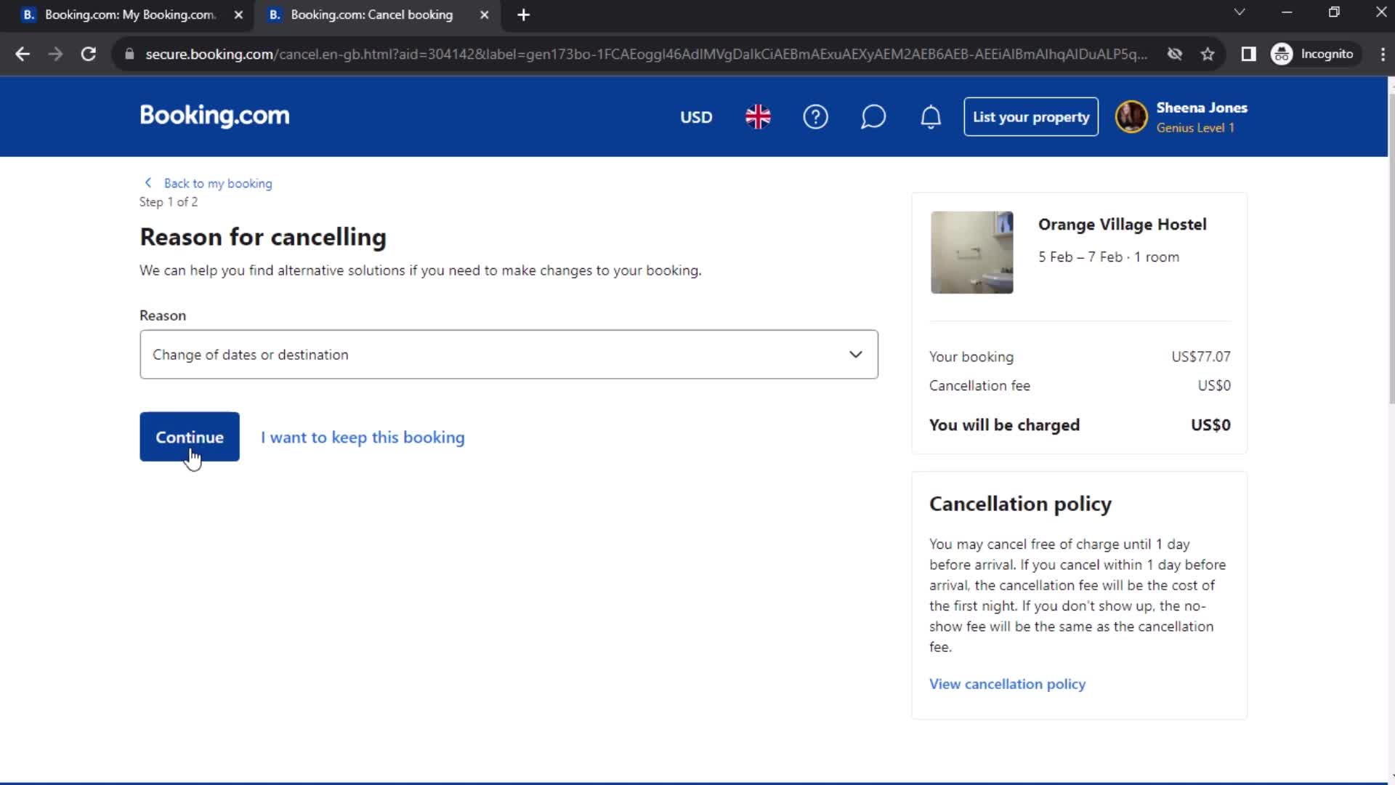
Task: Open the USD currency selector
Action: [x=696, y=117]
